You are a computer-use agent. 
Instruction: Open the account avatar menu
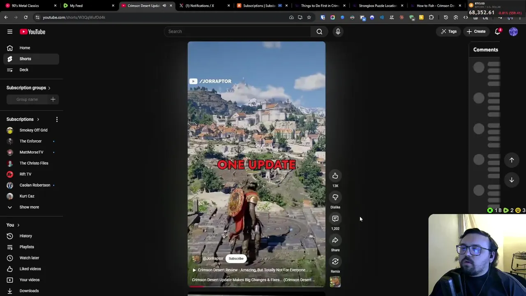[x=513, y=32]
